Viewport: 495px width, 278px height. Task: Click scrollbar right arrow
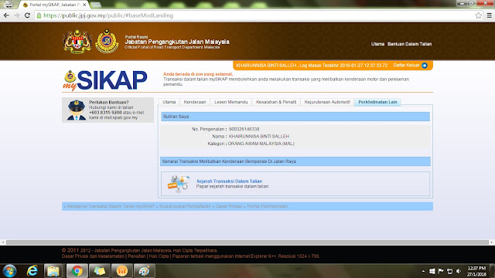(x=492, y=242)
